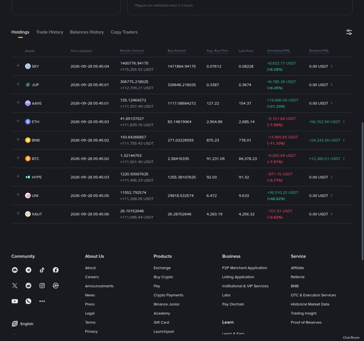
Task: Click the Avg. Buy Price column header
Action: pos(217,51)
